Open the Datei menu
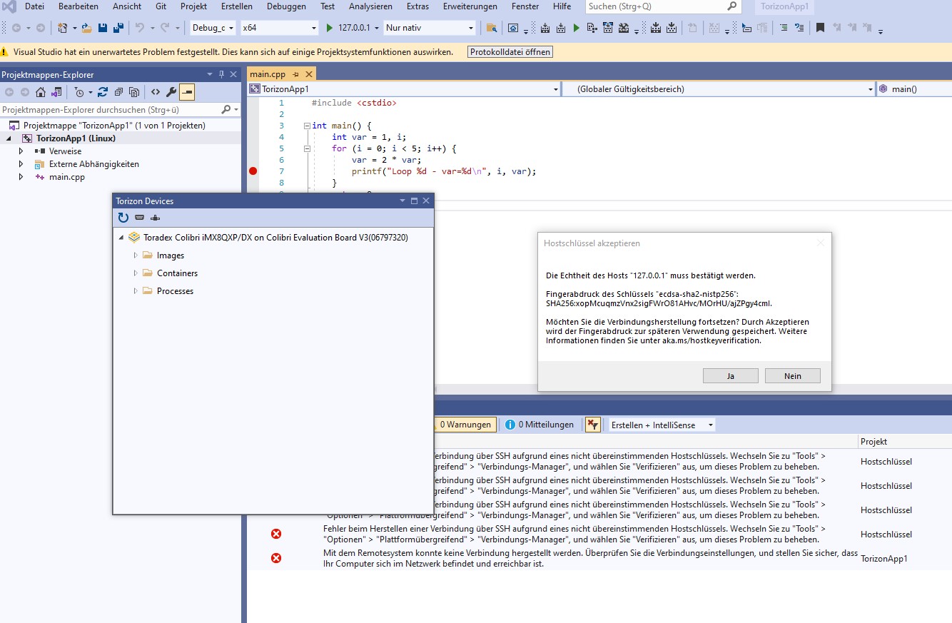 pyautogui.click(x=34, y=6)
